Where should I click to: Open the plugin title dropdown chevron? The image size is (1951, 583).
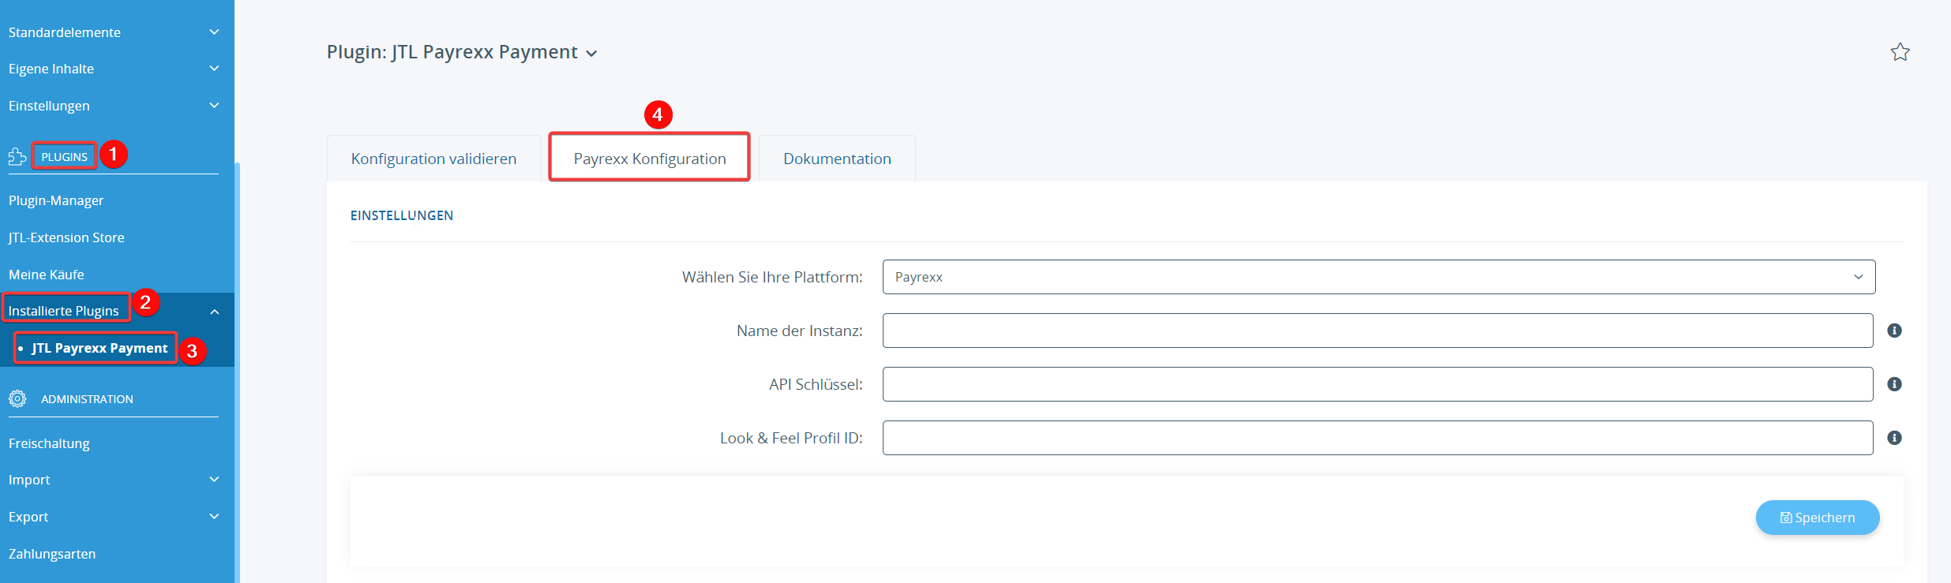591,54
